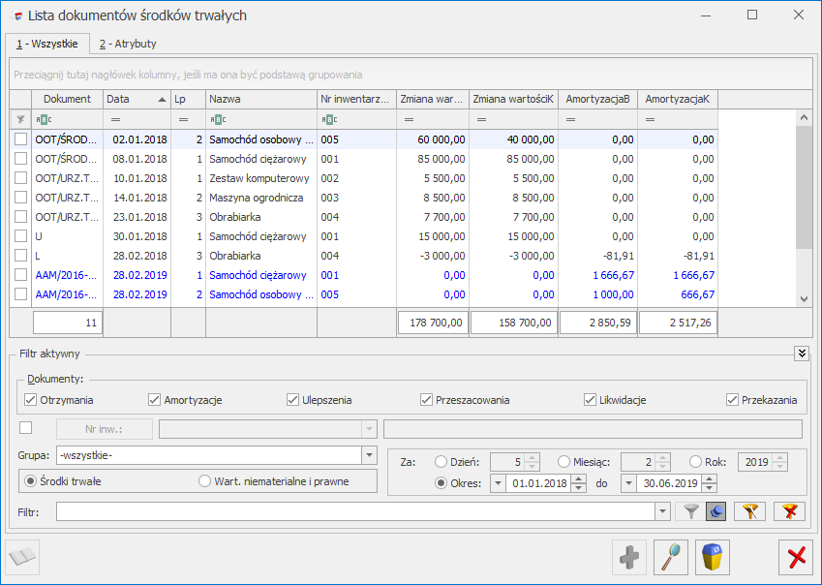Expand the Filtr combo box dropdown
Image resolution: width=822 pixels, height=585 pixels.
[x=662, y=511]
